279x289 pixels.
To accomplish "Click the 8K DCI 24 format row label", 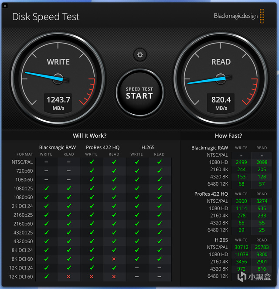I will click(x=22, y=250).
